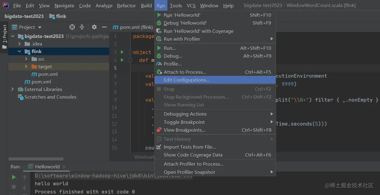Open the Refactor menu
The image size is (380, 195).
click(x=126, y=5)
